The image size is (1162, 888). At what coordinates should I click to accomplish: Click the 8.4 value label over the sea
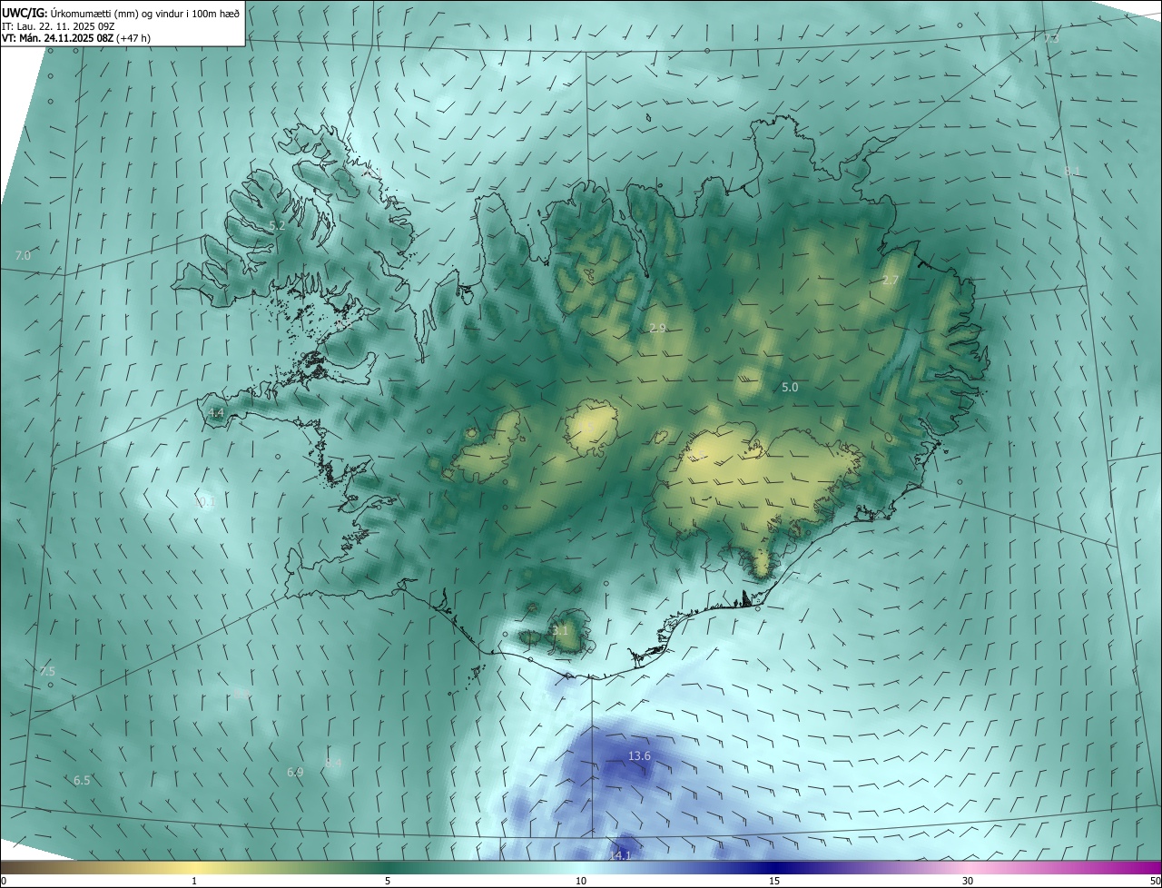(333, 764)
